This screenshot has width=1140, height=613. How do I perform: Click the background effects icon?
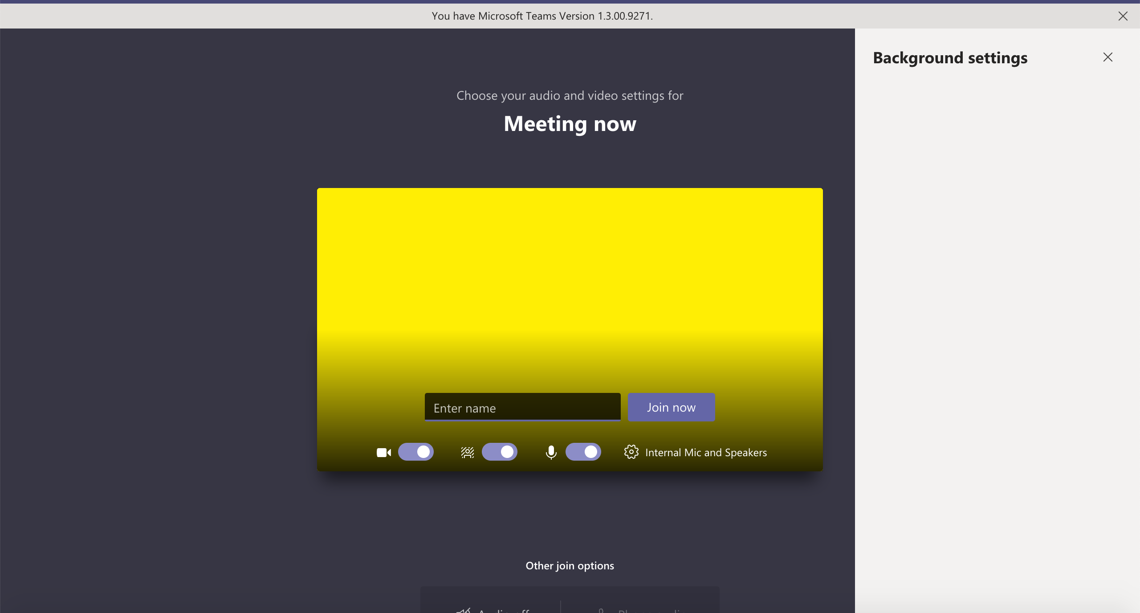point(467,452)
